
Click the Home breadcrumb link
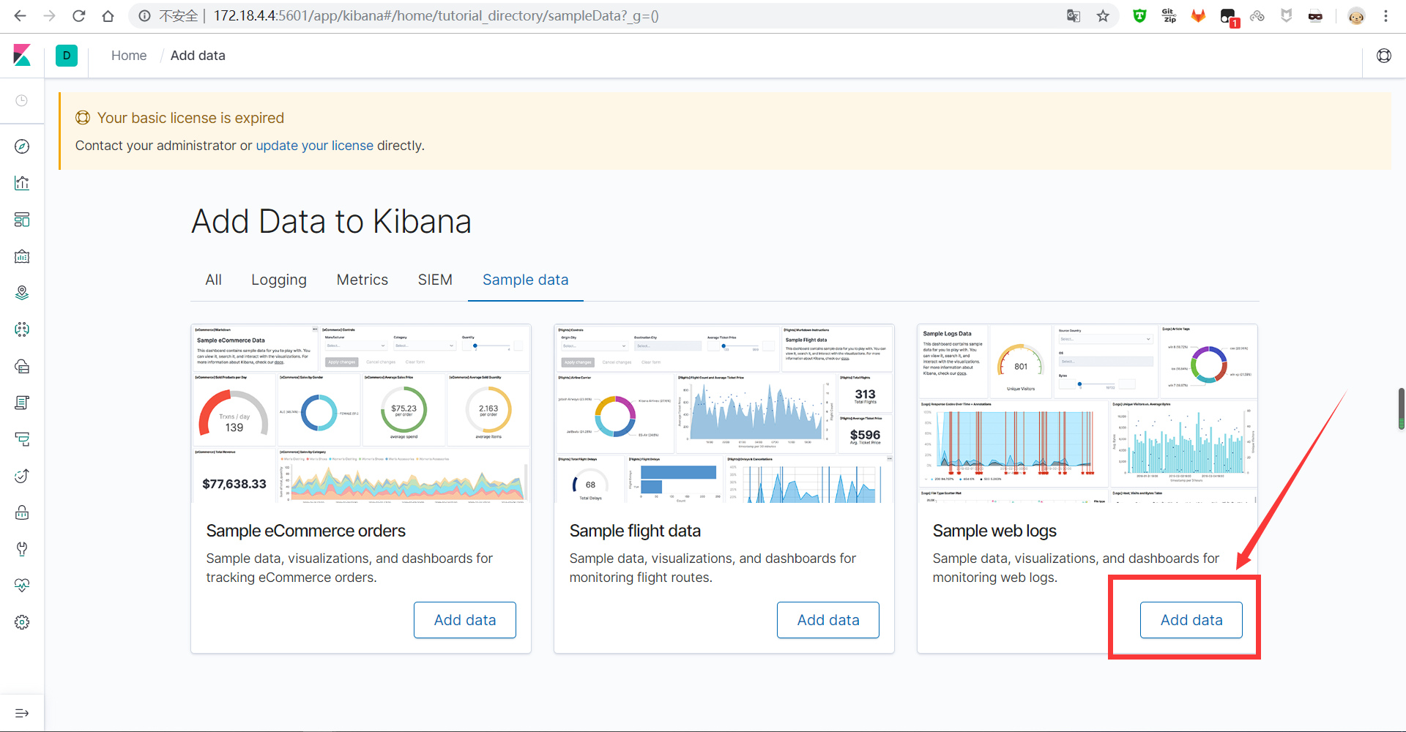pyautogui.click(x=129, y=56)
